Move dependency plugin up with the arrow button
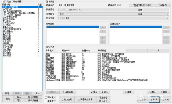This screenshot has width=172, height=104. tap(103, 38)
